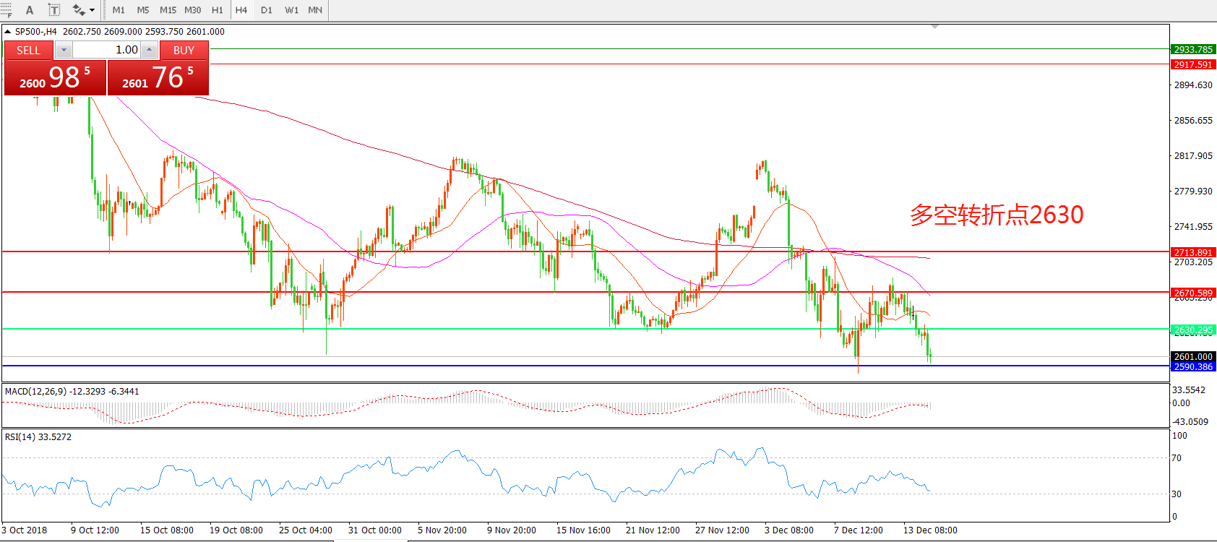Select the Fibonacci retracement tool
The height and width of the screenshot is (542, 1217).
click(6, 10)
